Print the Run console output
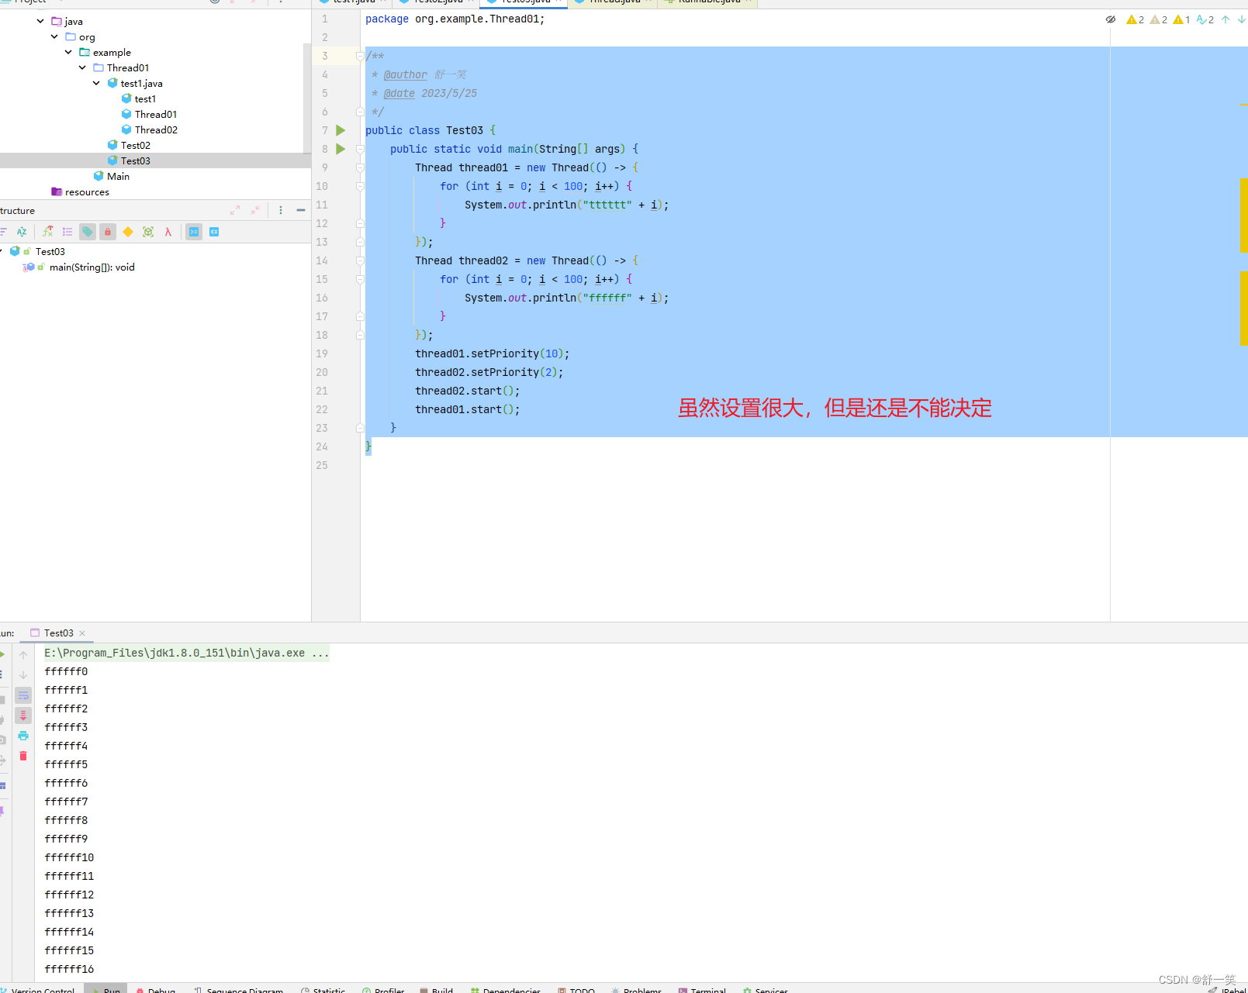Viewport: 1248px width, 993px height. coord(23,736)
